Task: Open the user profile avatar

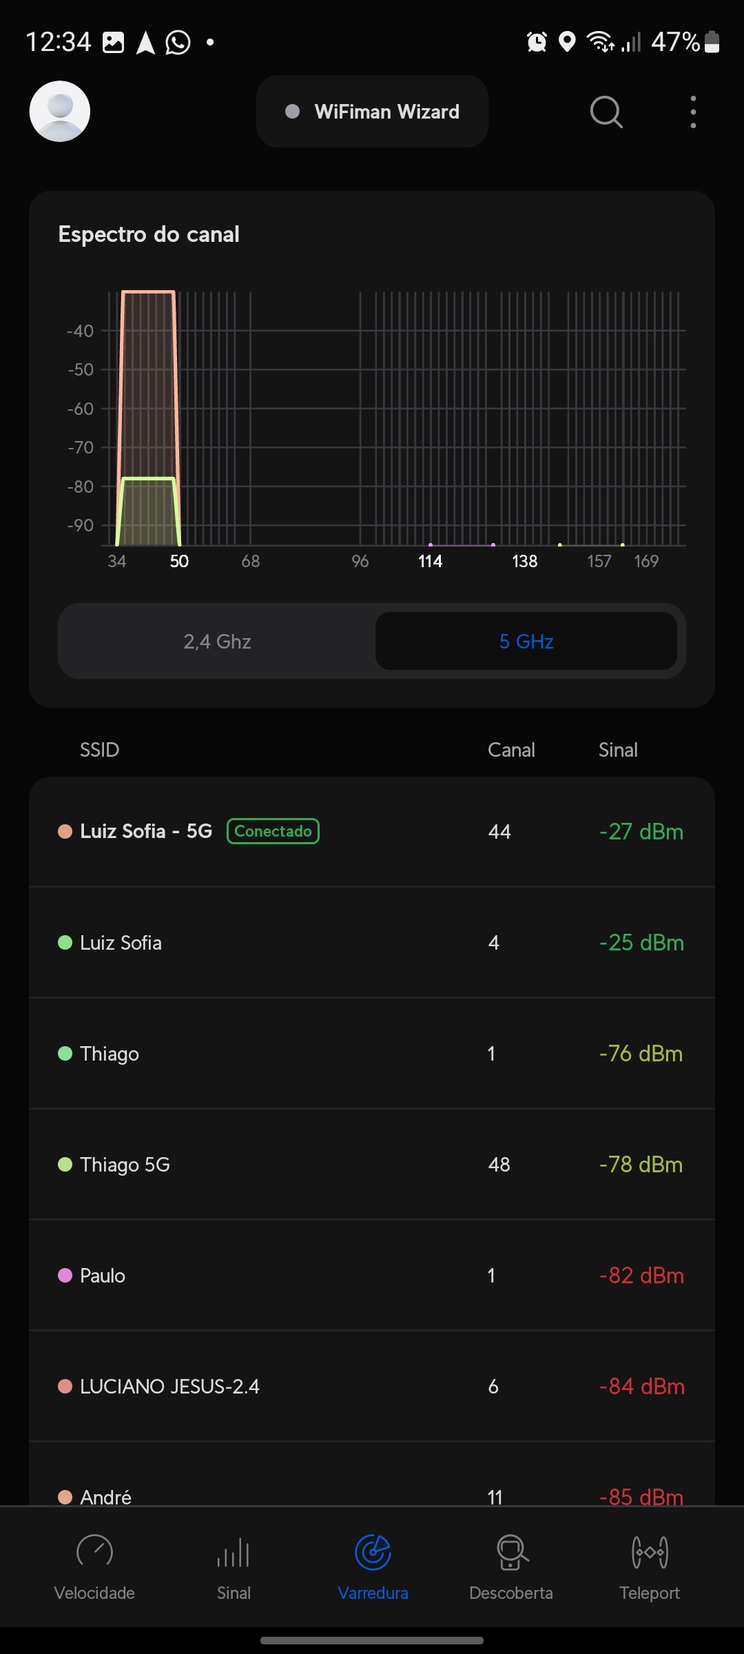Action: 60,112
